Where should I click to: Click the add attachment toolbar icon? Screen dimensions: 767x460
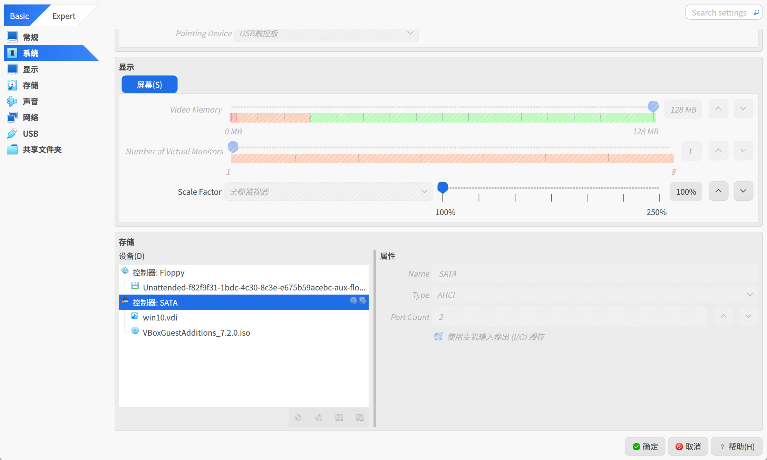tap(339, 418)
